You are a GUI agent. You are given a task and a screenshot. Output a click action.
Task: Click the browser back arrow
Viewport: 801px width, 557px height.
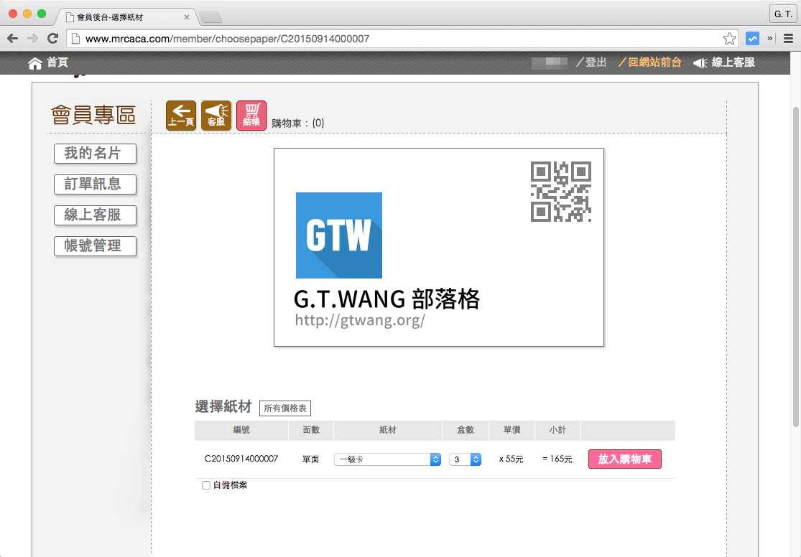pos(13,39)
